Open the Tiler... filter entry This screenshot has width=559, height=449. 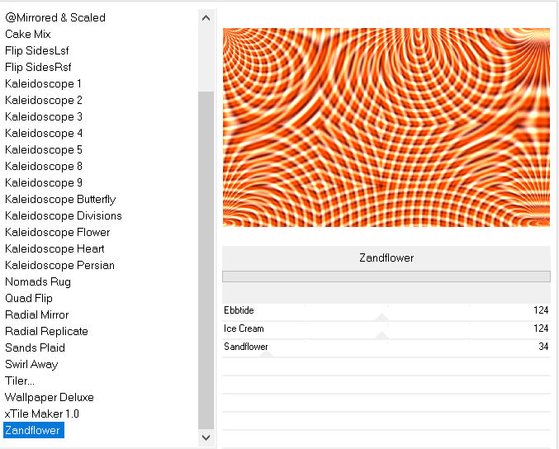pos(20,380)
